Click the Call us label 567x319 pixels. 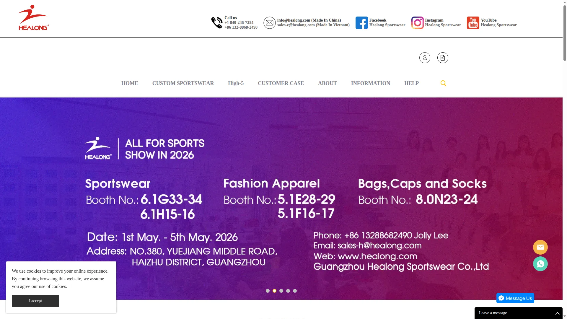pyautogui.click(x=231, y=18)
